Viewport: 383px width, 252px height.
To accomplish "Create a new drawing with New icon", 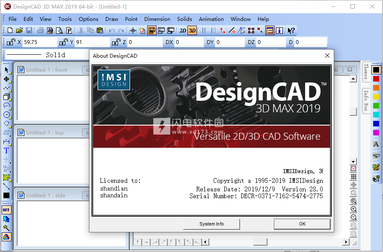I will [10, 30].
